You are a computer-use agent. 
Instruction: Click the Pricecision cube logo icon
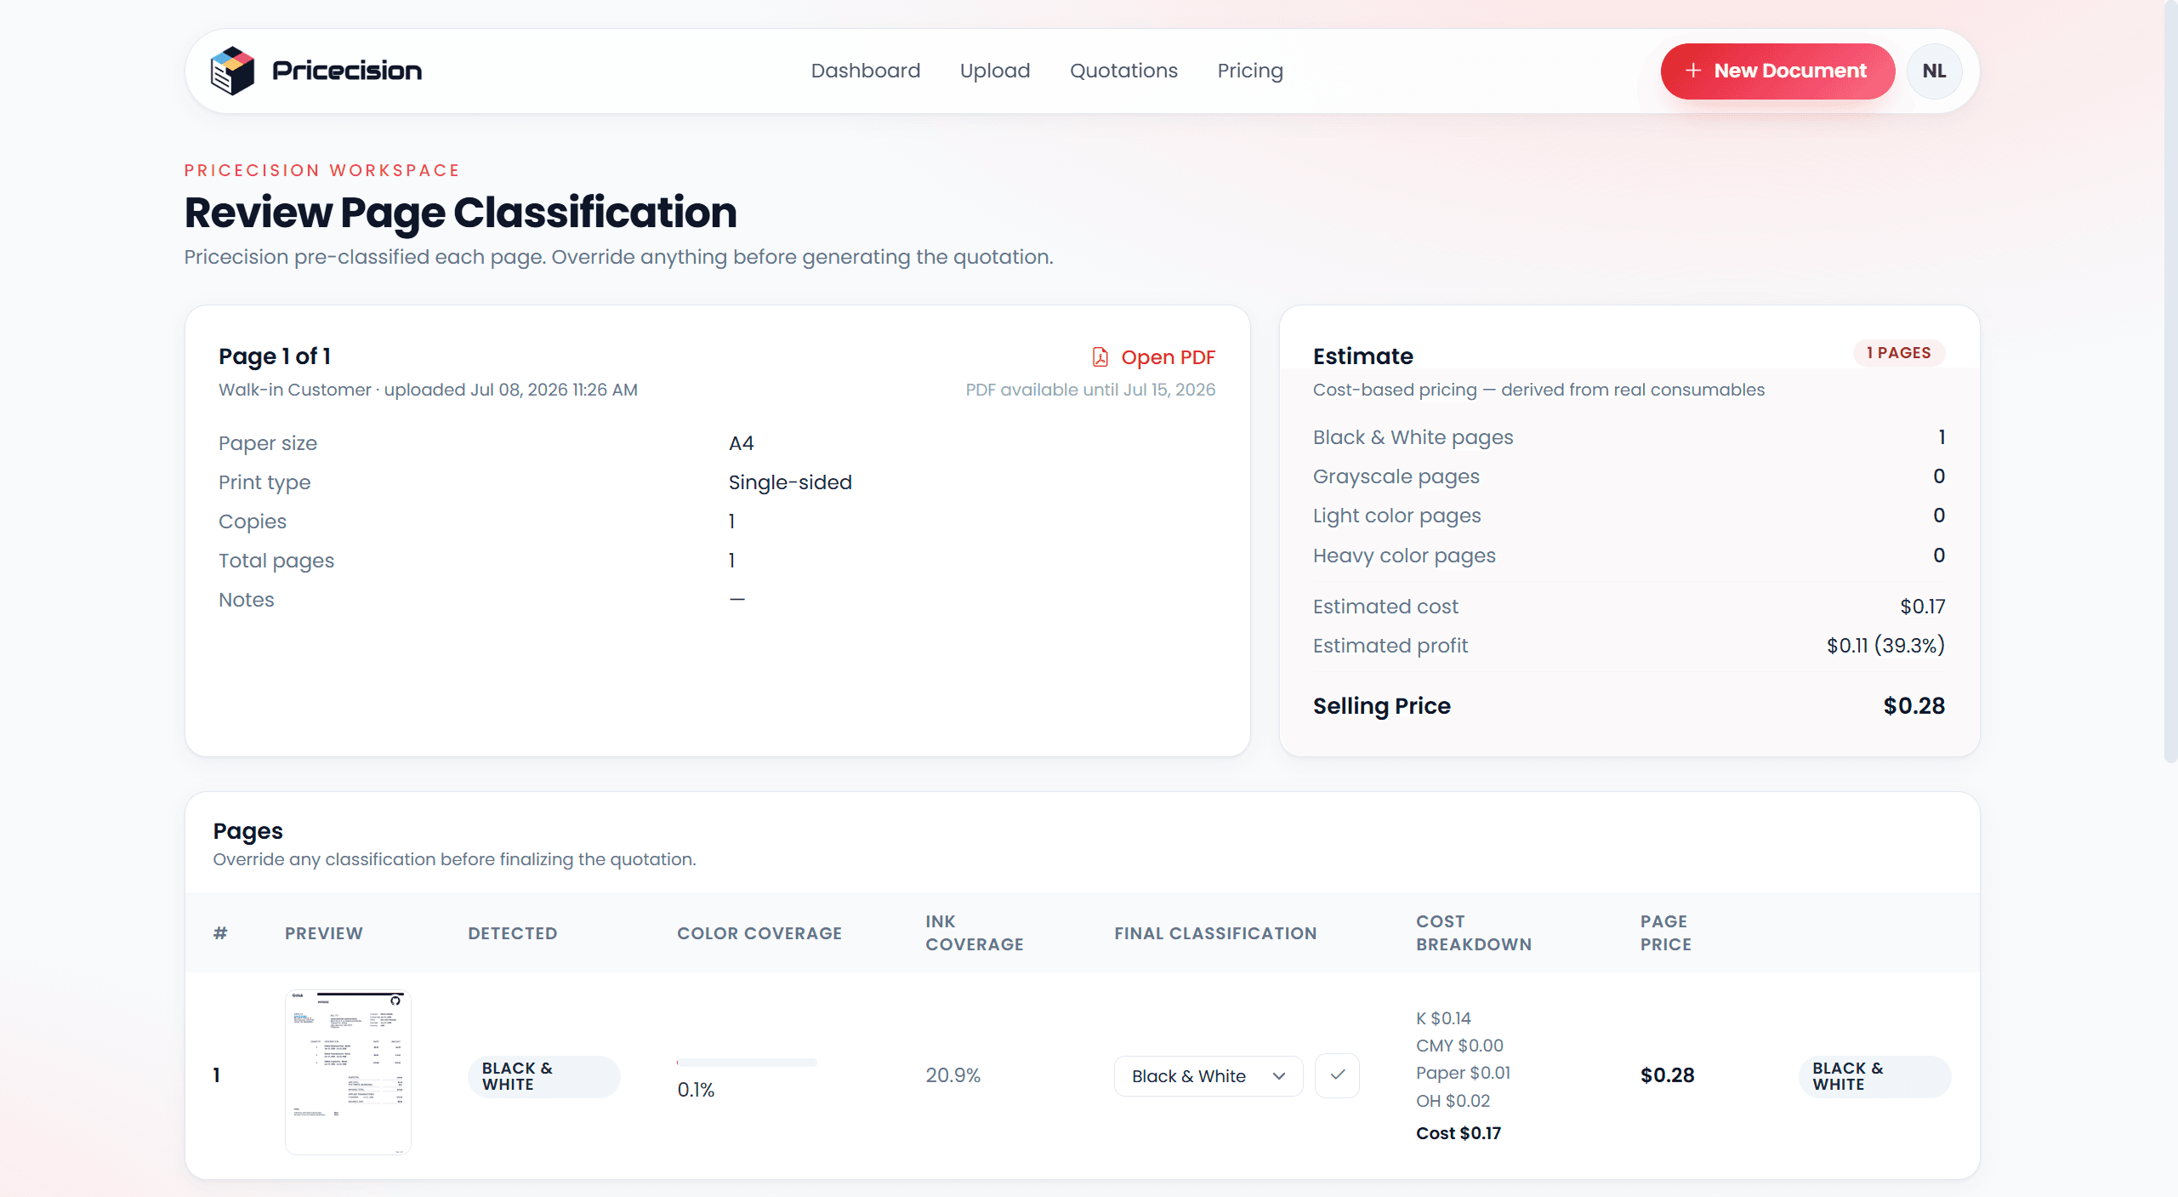coord(232,71)
